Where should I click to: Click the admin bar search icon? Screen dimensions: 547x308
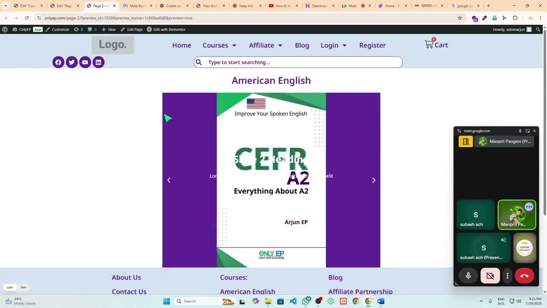538,30
